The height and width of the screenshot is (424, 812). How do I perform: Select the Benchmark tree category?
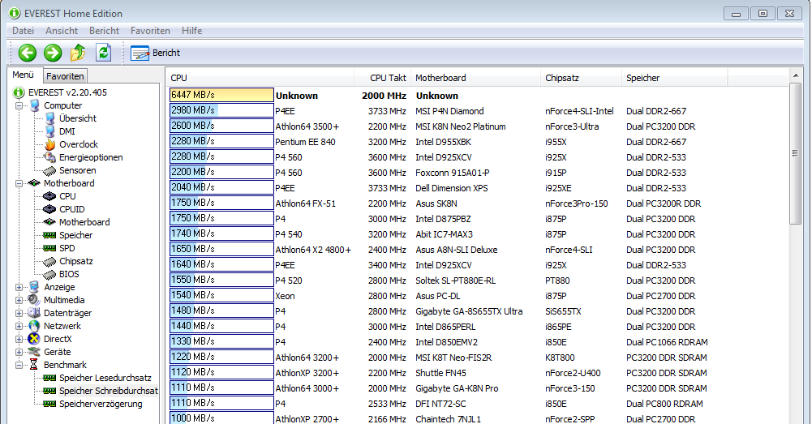[x=65, y=365]
